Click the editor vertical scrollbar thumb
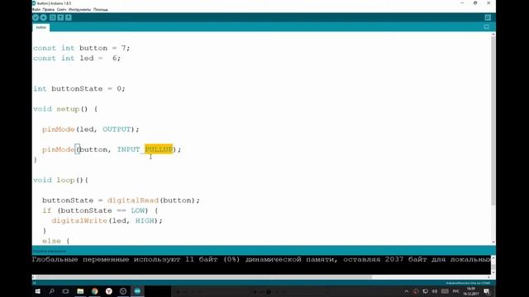This screenshot has height=297, width=529. (493, 121)
